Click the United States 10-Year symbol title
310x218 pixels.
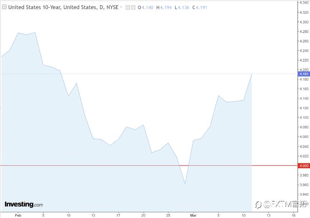(x=63, y=7)
